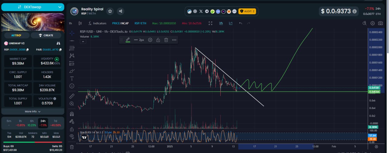Viewport: 389px width, 153px height.
Task: Take a chart snapshot with camera icon
Action: [x=380, y=23]
